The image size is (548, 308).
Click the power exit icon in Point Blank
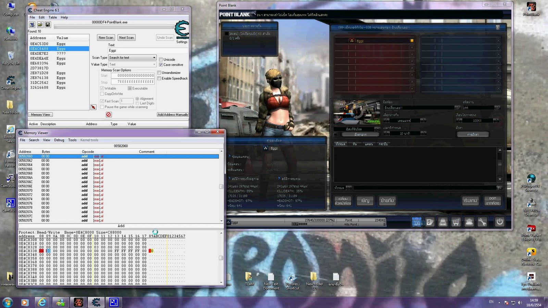(500, 222)
